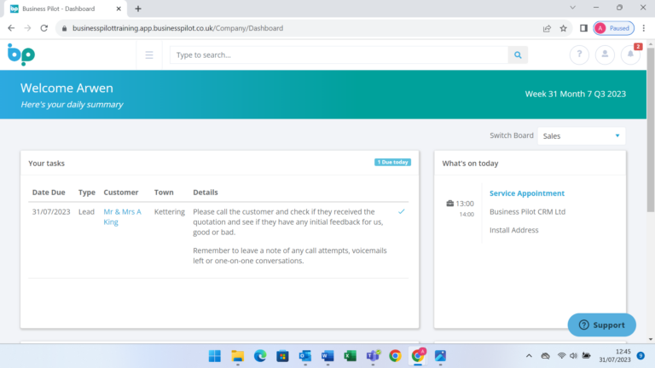The height and width of the screenshot is (368, 655).
Task: Mark the Kettering lead task complete
Action: (402, 211)
